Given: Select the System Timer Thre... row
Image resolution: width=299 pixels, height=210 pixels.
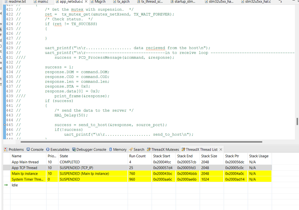Looking at the screenshot, I should (x=137, y=179).
